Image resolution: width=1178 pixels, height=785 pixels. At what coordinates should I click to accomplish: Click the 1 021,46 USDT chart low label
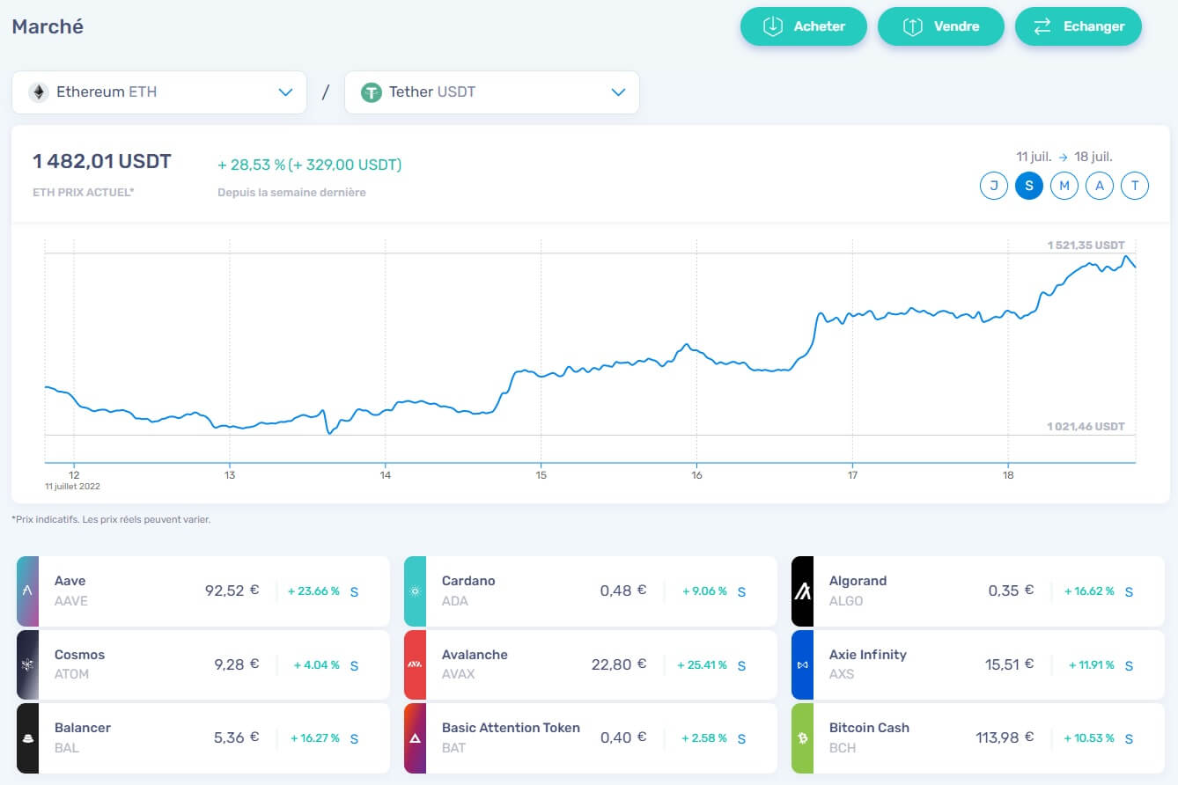point(1086,426)
